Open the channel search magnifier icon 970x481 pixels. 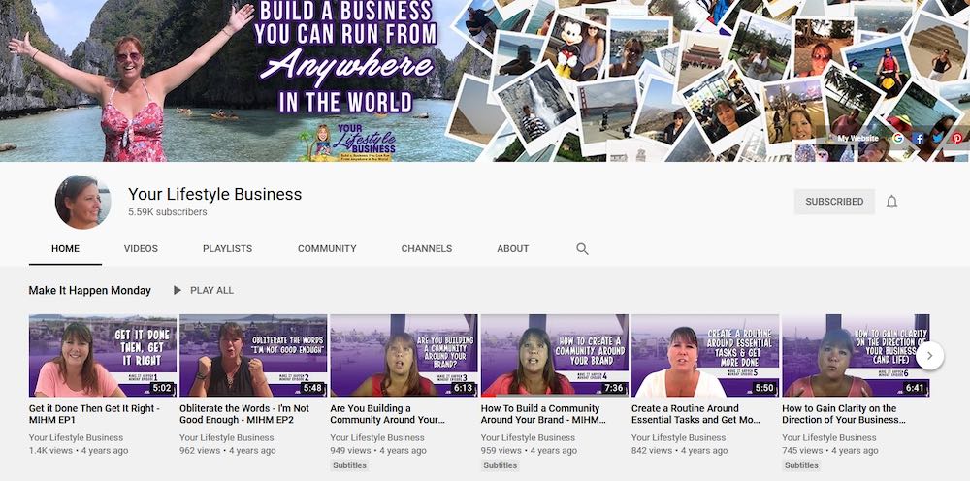tap(582, 249)
